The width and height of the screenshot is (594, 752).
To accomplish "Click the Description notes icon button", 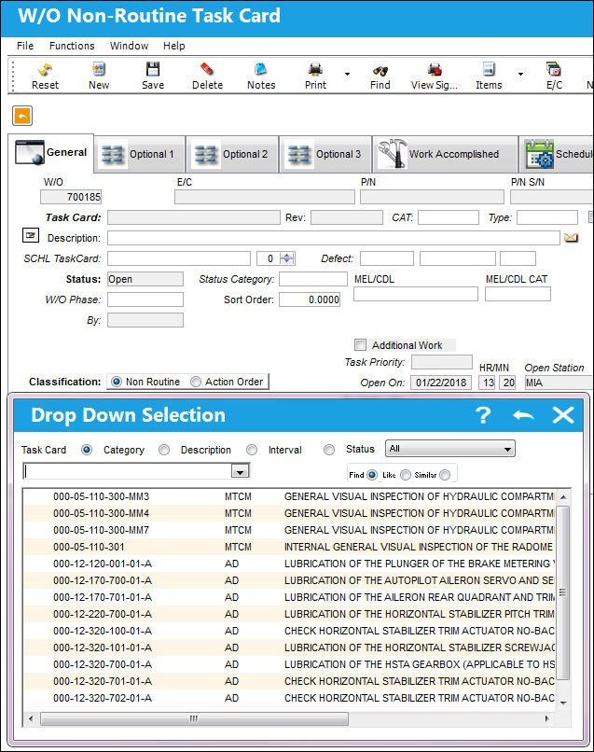I will point(31,235).
